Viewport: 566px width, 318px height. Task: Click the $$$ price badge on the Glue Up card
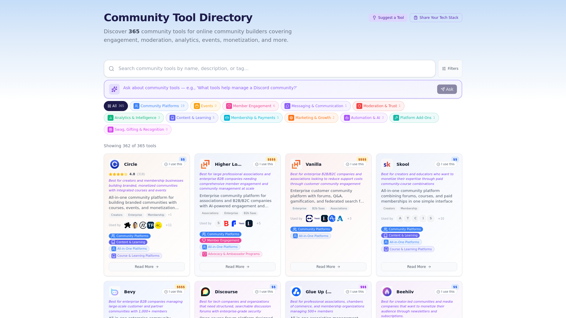click(x=363, y=287)
